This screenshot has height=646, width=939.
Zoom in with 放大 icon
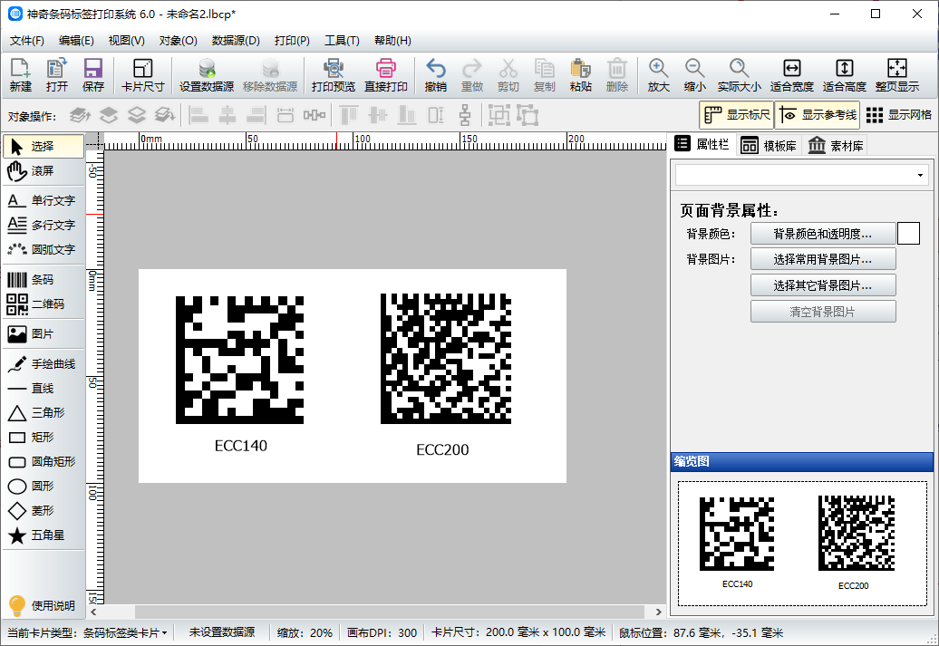tap(658, 75)
